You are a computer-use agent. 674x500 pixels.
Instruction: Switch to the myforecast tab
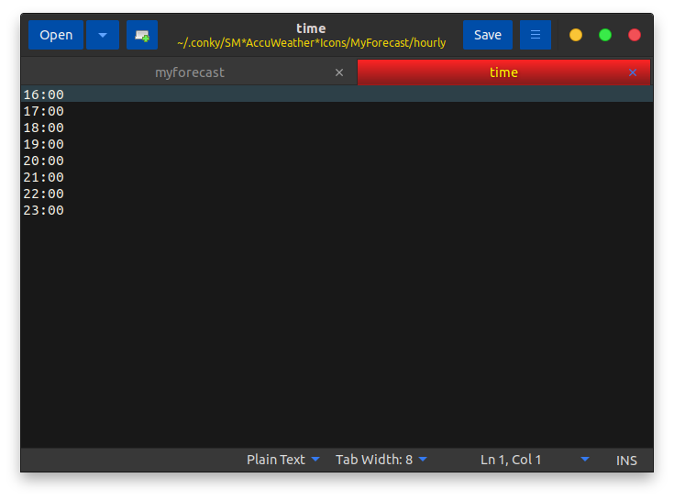[x=189, y=72]
